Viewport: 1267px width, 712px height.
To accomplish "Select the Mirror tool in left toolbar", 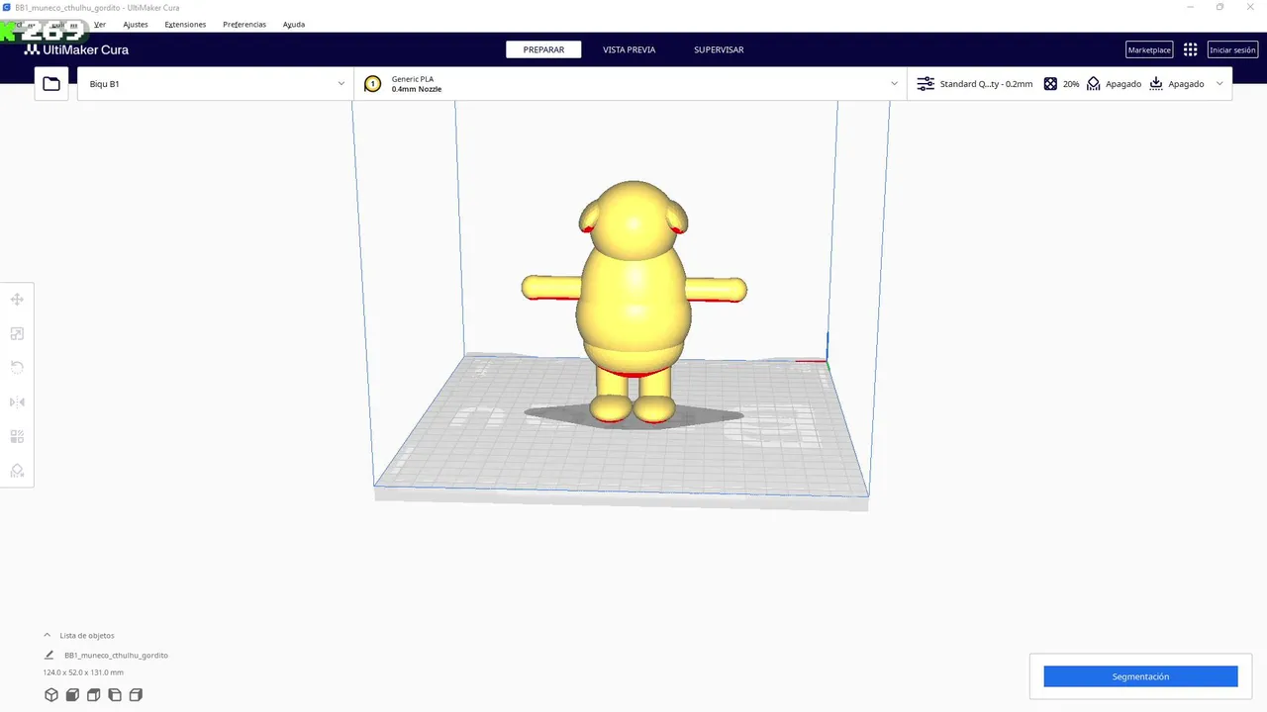I will [17, 401].
